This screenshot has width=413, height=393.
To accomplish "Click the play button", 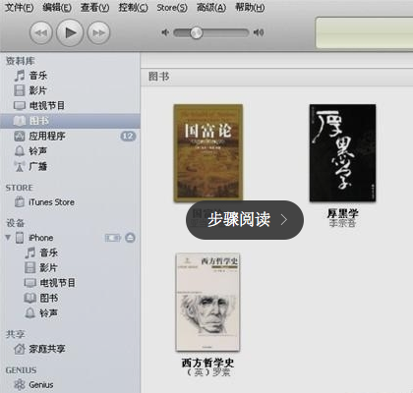I will pos(70,32).
